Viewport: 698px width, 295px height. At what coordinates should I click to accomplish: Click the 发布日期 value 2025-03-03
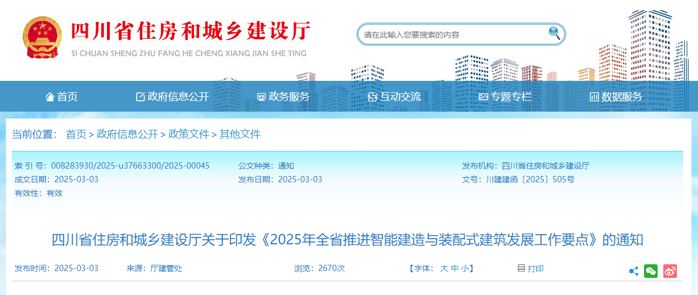click(x=300, y=179)
